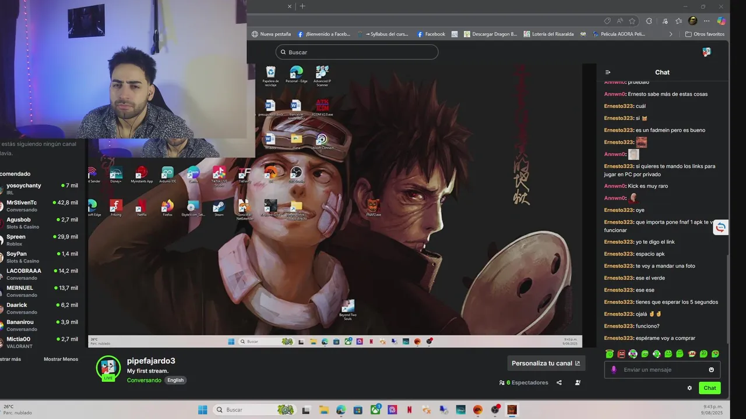Open Xbox app in taskbar
The height and width of the screenshot is (419, 746).
tap(375, 410)
